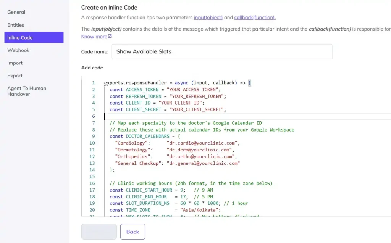The height and width of the screenshot is (243, 391).
Task: Click the external-link icon beside Know more
Action: point(110,36)
